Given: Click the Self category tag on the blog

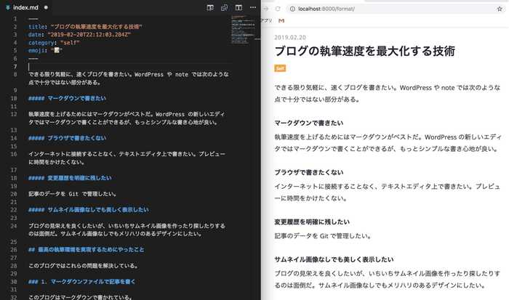Looking at the screenshot, I should point(280,68).
